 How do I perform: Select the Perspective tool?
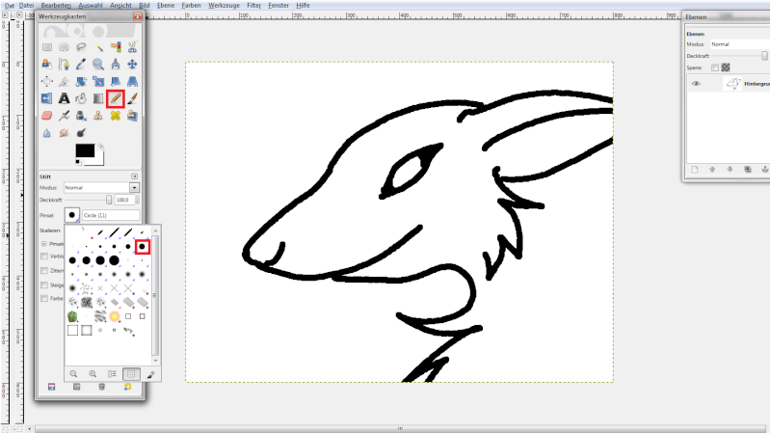tap(132, 82)
